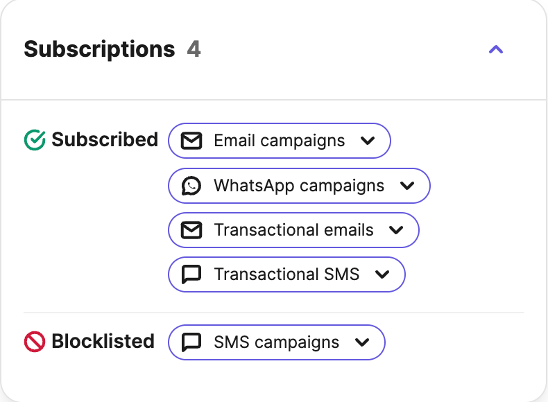
Task: Select the Email campaigns pill label
Action: [280, 141]
